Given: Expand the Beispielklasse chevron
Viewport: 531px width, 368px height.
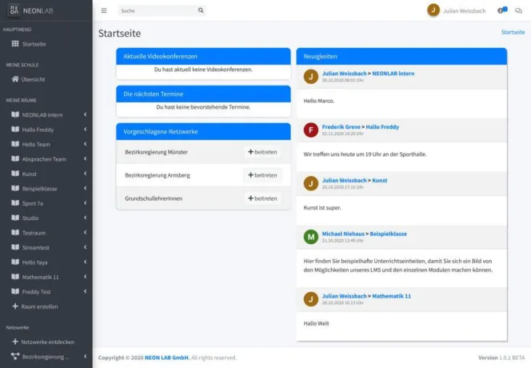Looking at the screenshot, I should pyautogui.click(x=86, y=188).
